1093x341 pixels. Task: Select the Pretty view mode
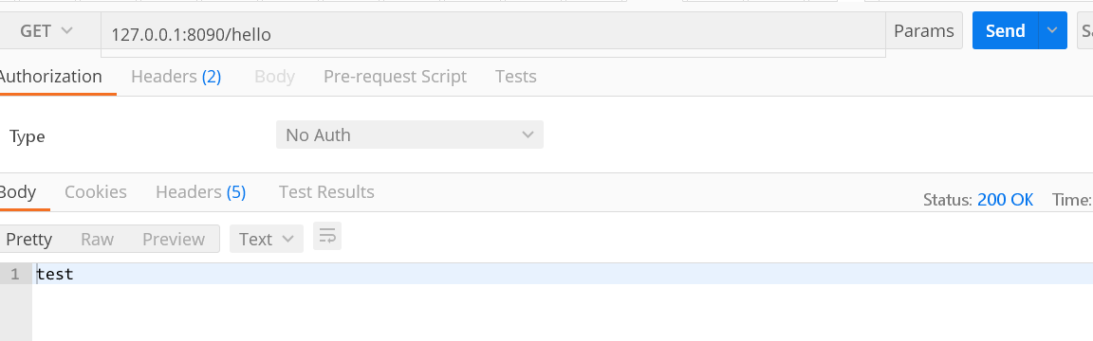point(28,240)
